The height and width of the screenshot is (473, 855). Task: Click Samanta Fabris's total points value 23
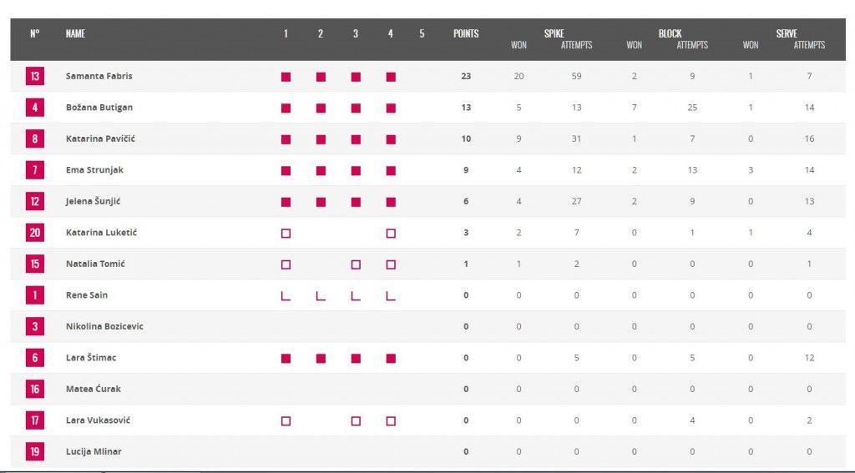(466, 77)
